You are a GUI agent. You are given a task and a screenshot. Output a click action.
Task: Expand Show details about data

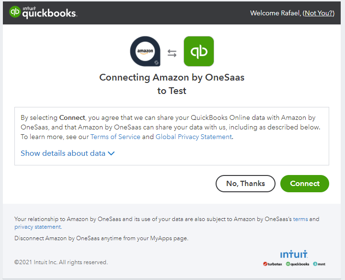(68, 153)
